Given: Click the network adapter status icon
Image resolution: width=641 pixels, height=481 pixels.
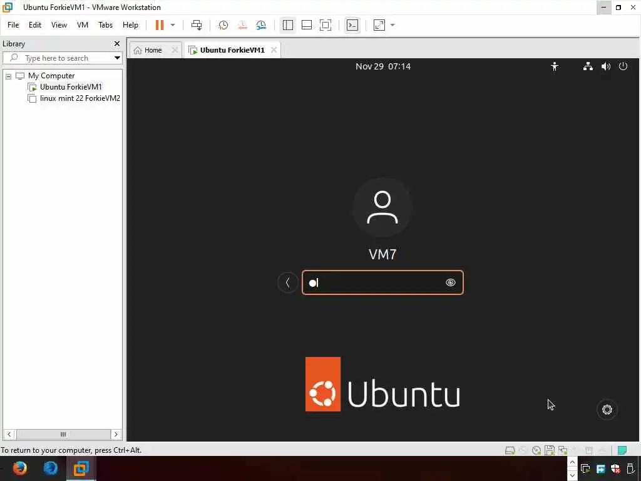Looking at the screenshot, I should (563, 451).
